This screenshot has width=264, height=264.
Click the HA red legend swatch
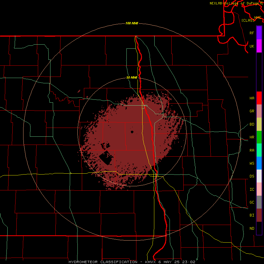[x=259, y=98]
